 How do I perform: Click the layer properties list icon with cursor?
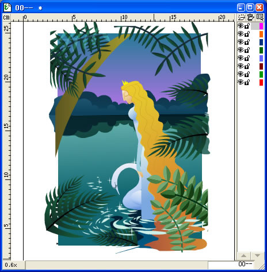[260, 17]
